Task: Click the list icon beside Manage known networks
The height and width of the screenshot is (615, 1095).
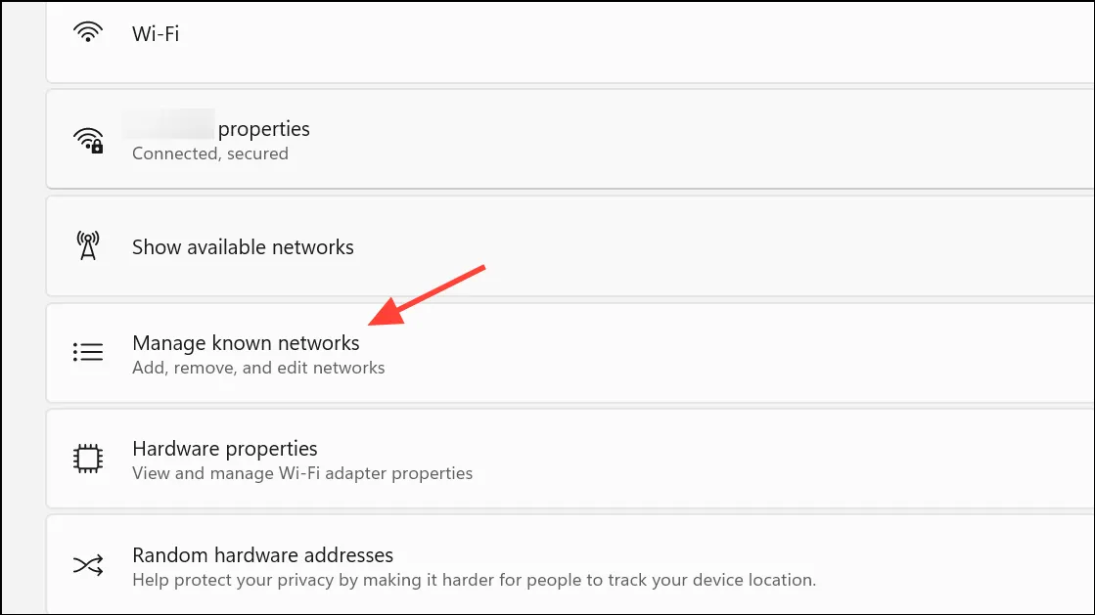Action: click(88, 352)
